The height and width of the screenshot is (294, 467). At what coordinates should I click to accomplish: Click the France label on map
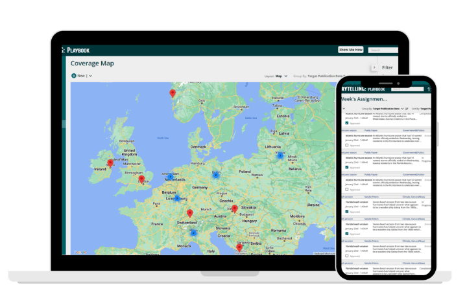click(157, 224)
